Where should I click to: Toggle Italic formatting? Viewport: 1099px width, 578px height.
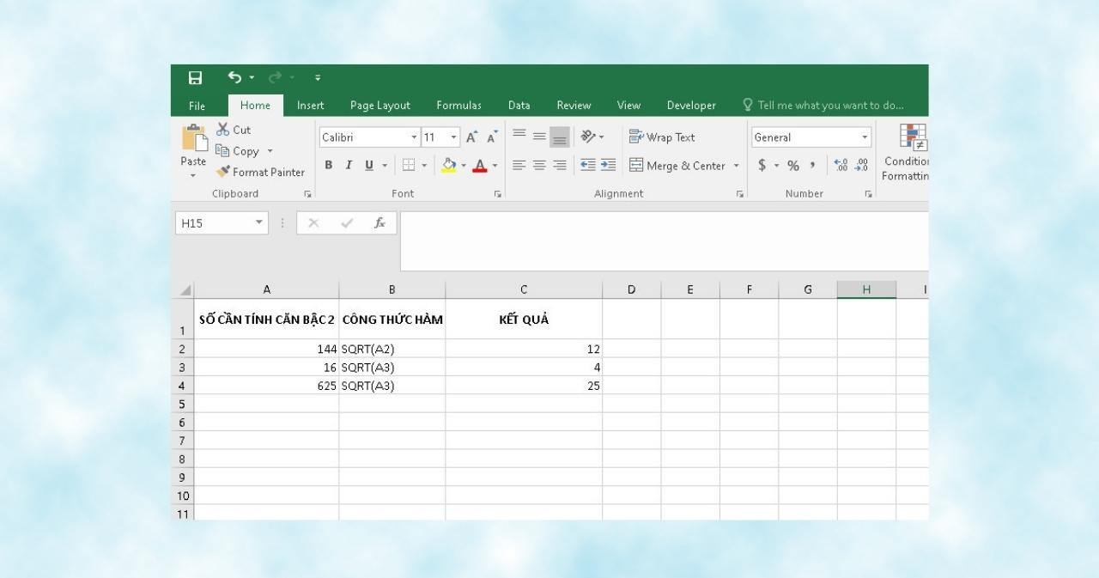tap(348, 166)
